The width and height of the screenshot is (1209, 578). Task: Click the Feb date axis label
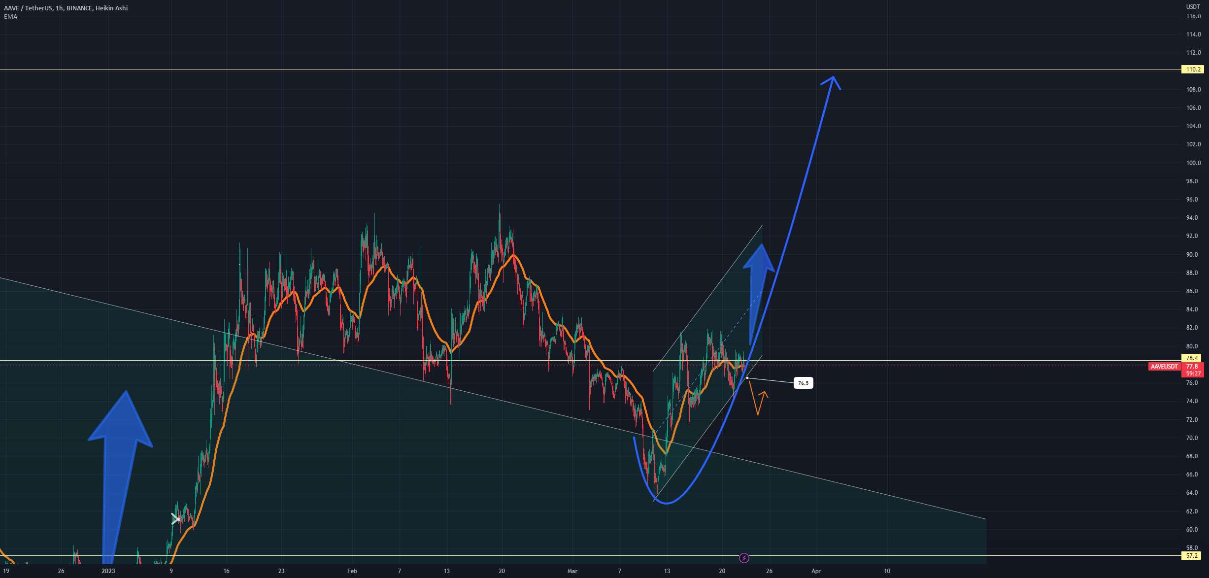[x=352, y=571]
